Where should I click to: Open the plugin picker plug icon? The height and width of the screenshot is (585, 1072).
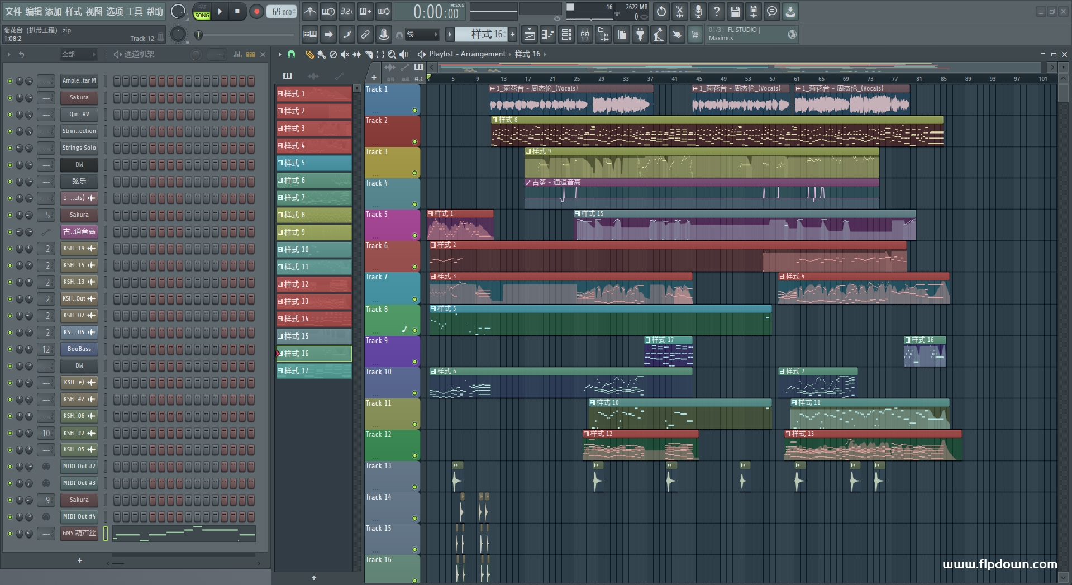(640, 35)
